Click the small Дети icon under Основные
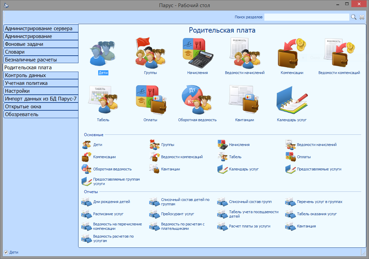369x259 pixels. click(86, 145)
